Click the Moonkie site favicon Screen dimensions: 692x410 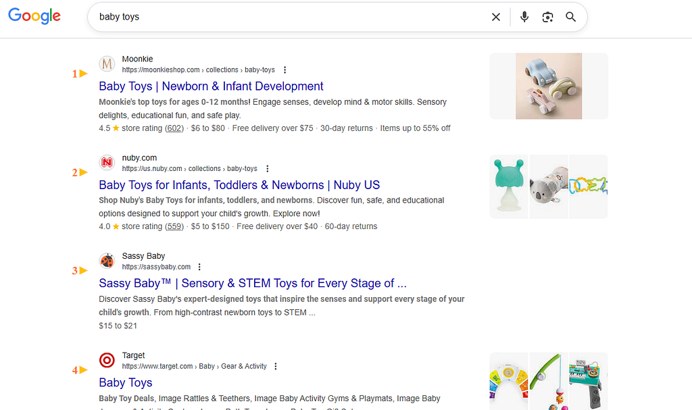tap(107, 64)
